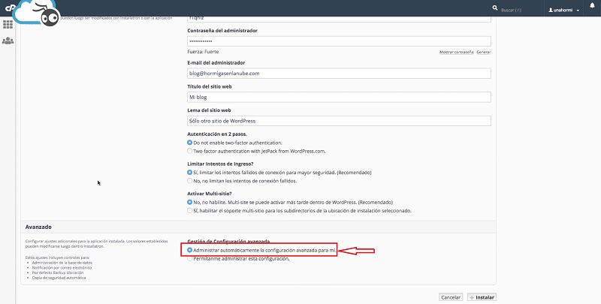Open the notifications bell icon
Image resolution: width=601 pixels, height=304 pixels.
[593, 5]
